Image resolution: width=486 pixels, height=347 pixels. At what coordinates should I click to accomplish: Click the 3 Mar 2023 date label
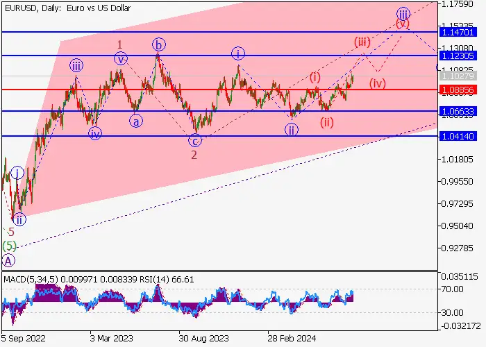coord(111,338)
